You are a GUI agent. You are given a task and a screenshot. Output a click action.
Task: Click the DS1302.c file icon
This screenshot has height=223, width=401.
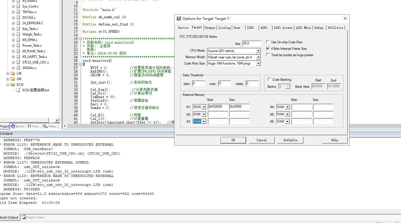click(18, 17)
